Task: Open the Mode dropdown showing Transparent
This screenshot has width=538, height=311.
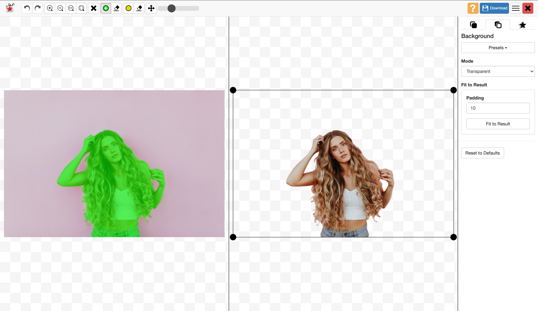Action: (498, 71)
